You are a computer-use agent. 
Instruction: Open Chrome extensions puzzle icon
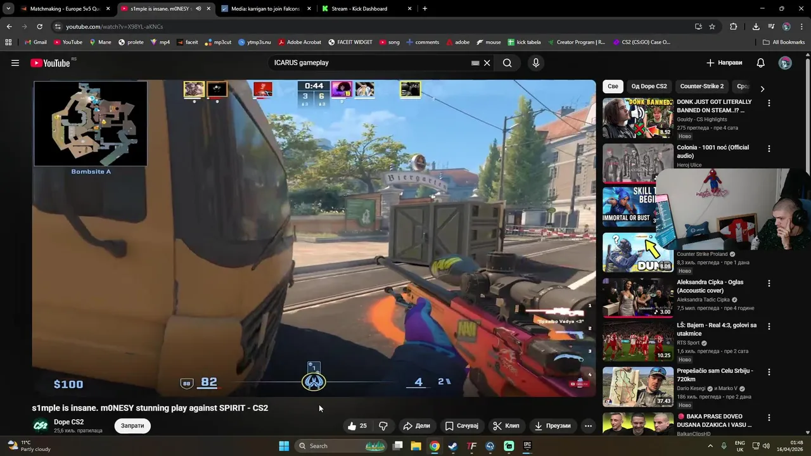734,27
